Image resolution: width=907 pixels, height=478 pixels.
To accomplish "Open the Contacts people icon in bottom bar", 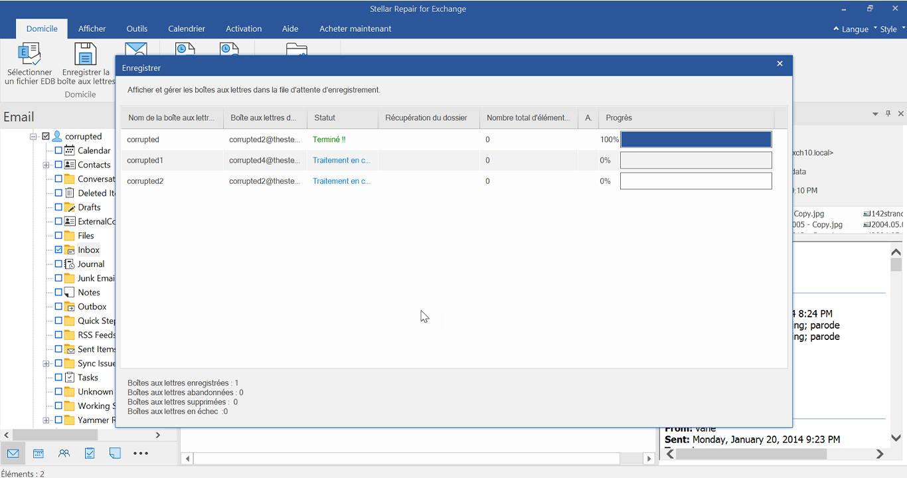I will click(64, 453).
